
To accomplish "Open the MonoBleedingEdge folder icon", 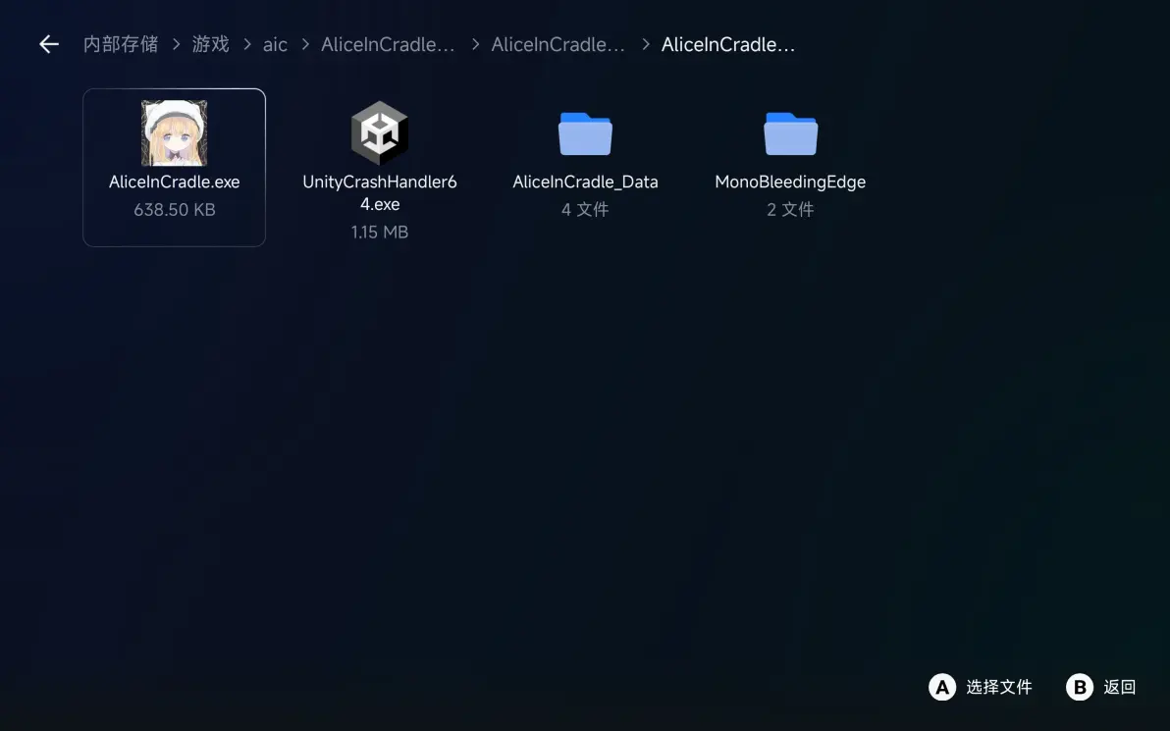I will coord(790,133).
